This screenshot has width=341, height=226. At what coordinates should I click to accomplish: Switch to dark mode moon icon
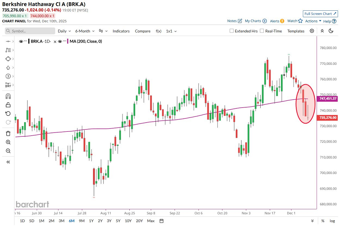pyautogui.click(x=331, y=31)
